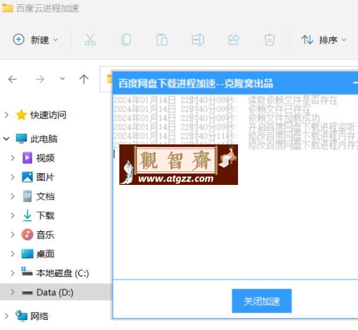Expand the 图片 folder chevron

tap(12, 177)
